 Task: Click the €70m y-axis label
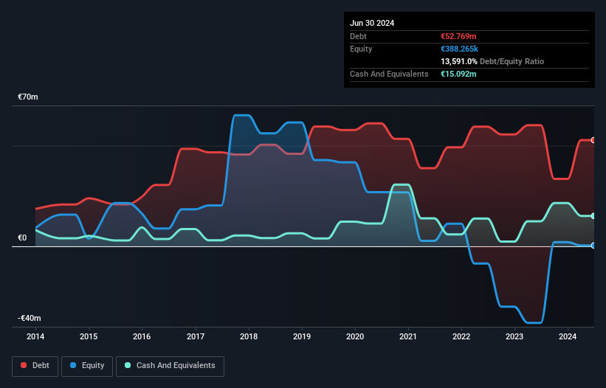pos(28,97)
